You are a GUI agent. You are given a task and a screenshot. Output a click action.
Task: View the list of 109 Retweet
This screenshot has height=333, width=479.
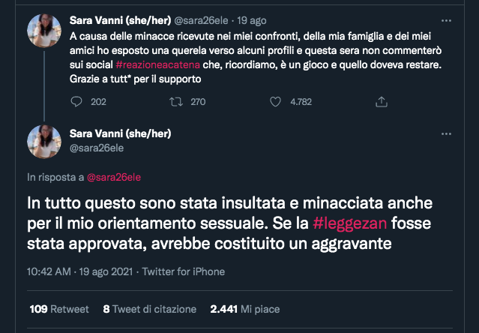(59, 308)
